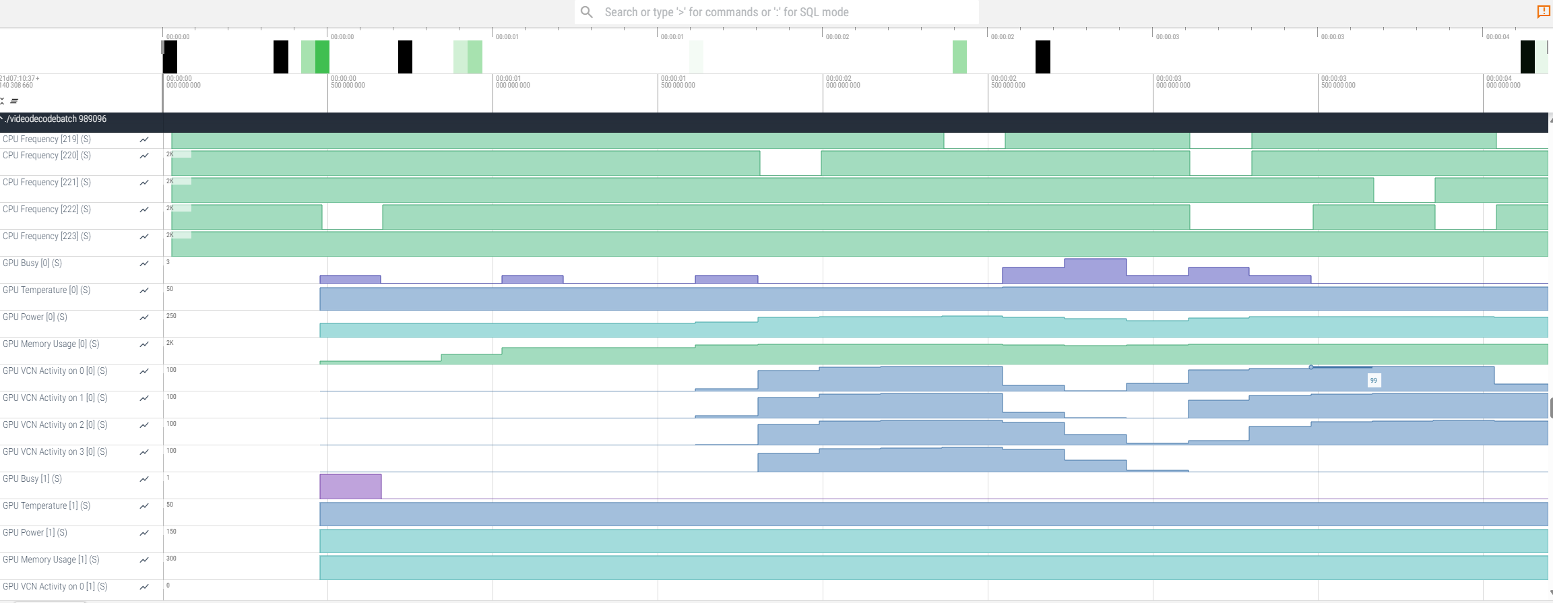The height and width of the screenshot is (603, 1553).
Task: Click chart icon for CPU Frequency [222]
Action: [x=144, y=210]
